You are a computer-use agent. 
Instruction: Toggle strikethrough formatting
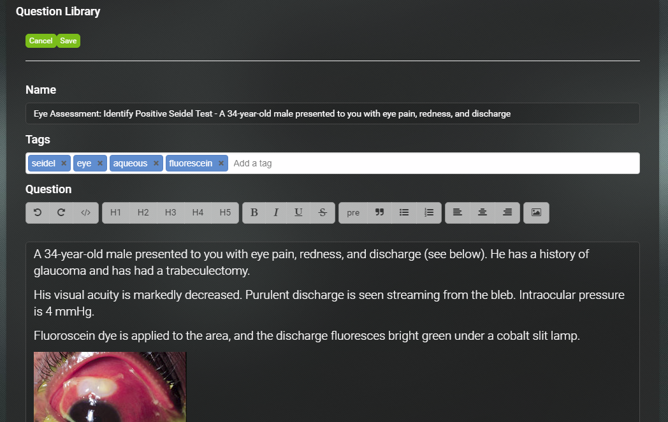click(x=323, y=212)
